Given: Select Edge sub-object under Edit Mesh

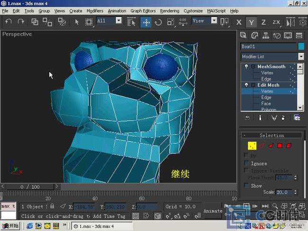Looking at the screenshot, I should click(x=266, y=98).
